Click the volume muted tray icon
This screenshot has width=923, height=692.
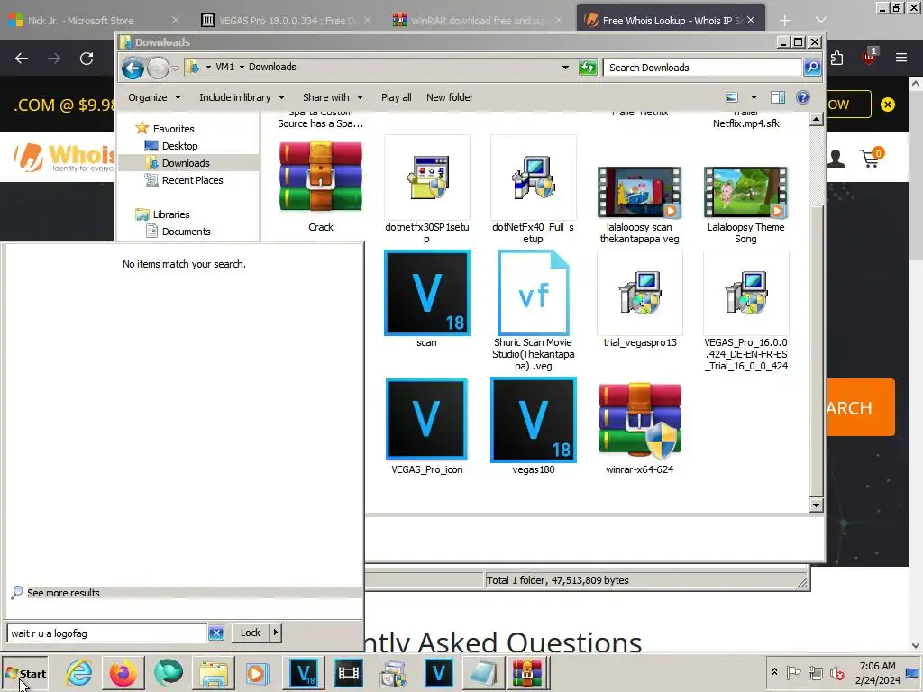click(836, 672)
